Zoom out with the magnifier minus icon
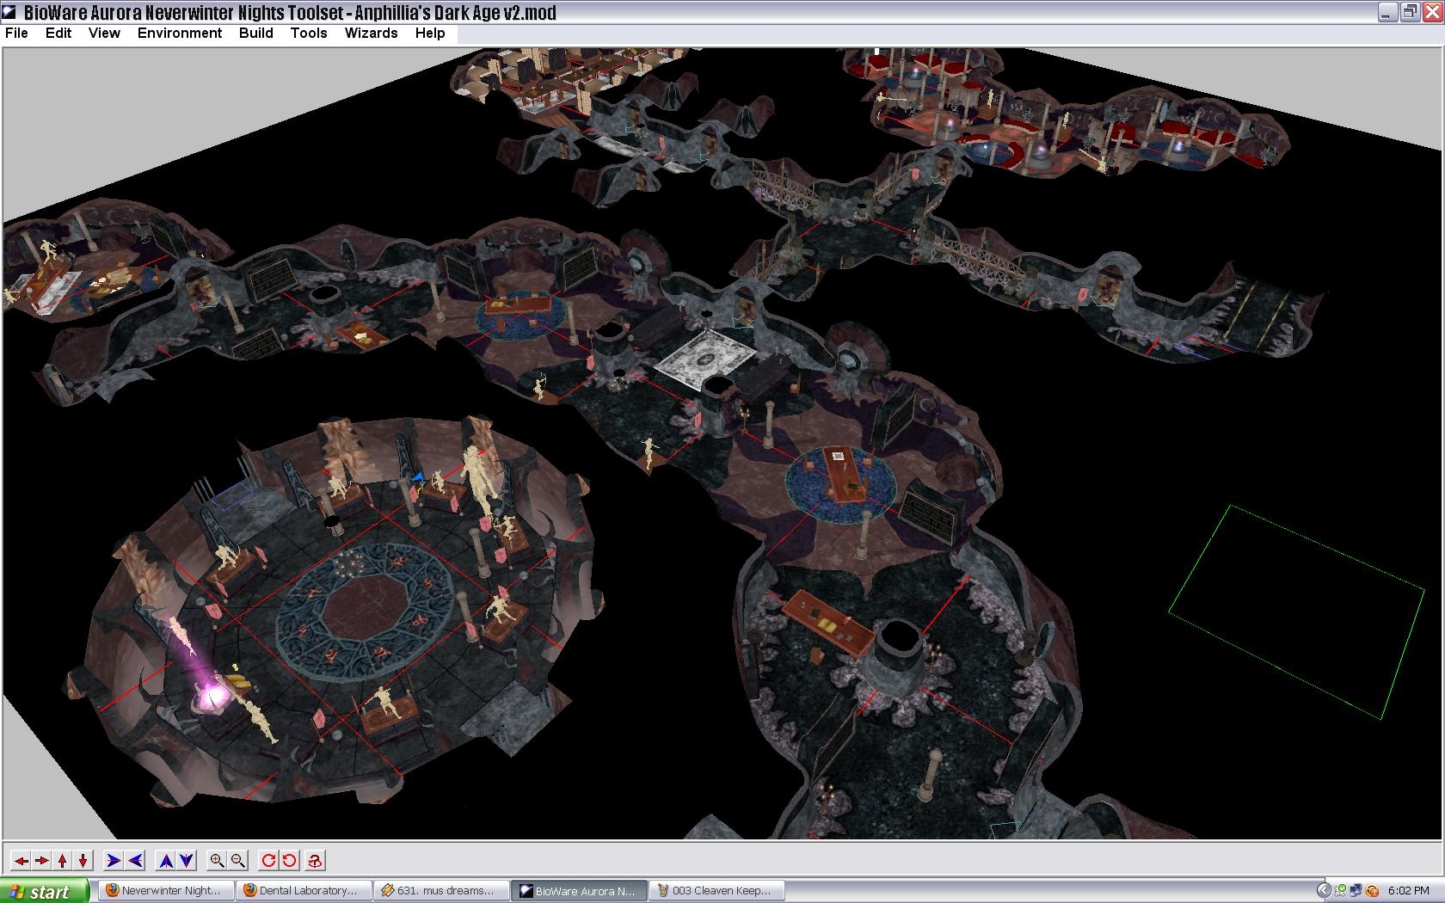 pyautogui.click(x=238, y=860)
